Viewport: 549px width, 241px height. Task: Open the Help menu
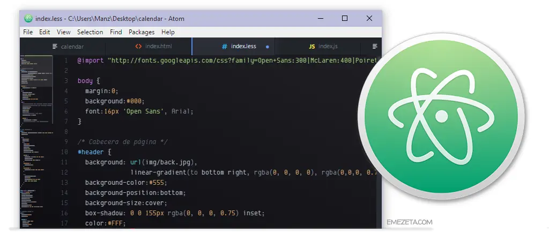(168, 32)
